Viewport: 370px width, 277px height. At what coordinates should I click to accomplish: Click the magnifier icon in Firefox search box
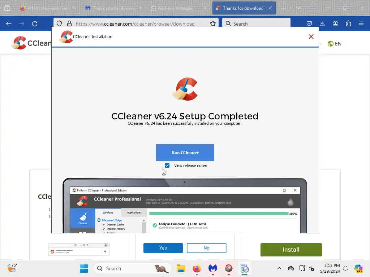(228, 23)
